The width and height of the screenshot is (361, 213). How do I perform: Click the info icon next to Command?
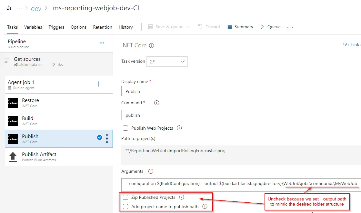[x=157, y=103]
